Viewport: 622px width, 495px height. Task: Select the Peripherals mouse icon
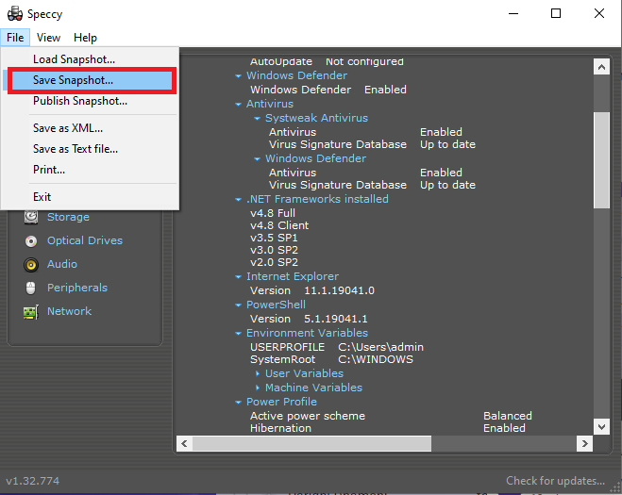31,289
